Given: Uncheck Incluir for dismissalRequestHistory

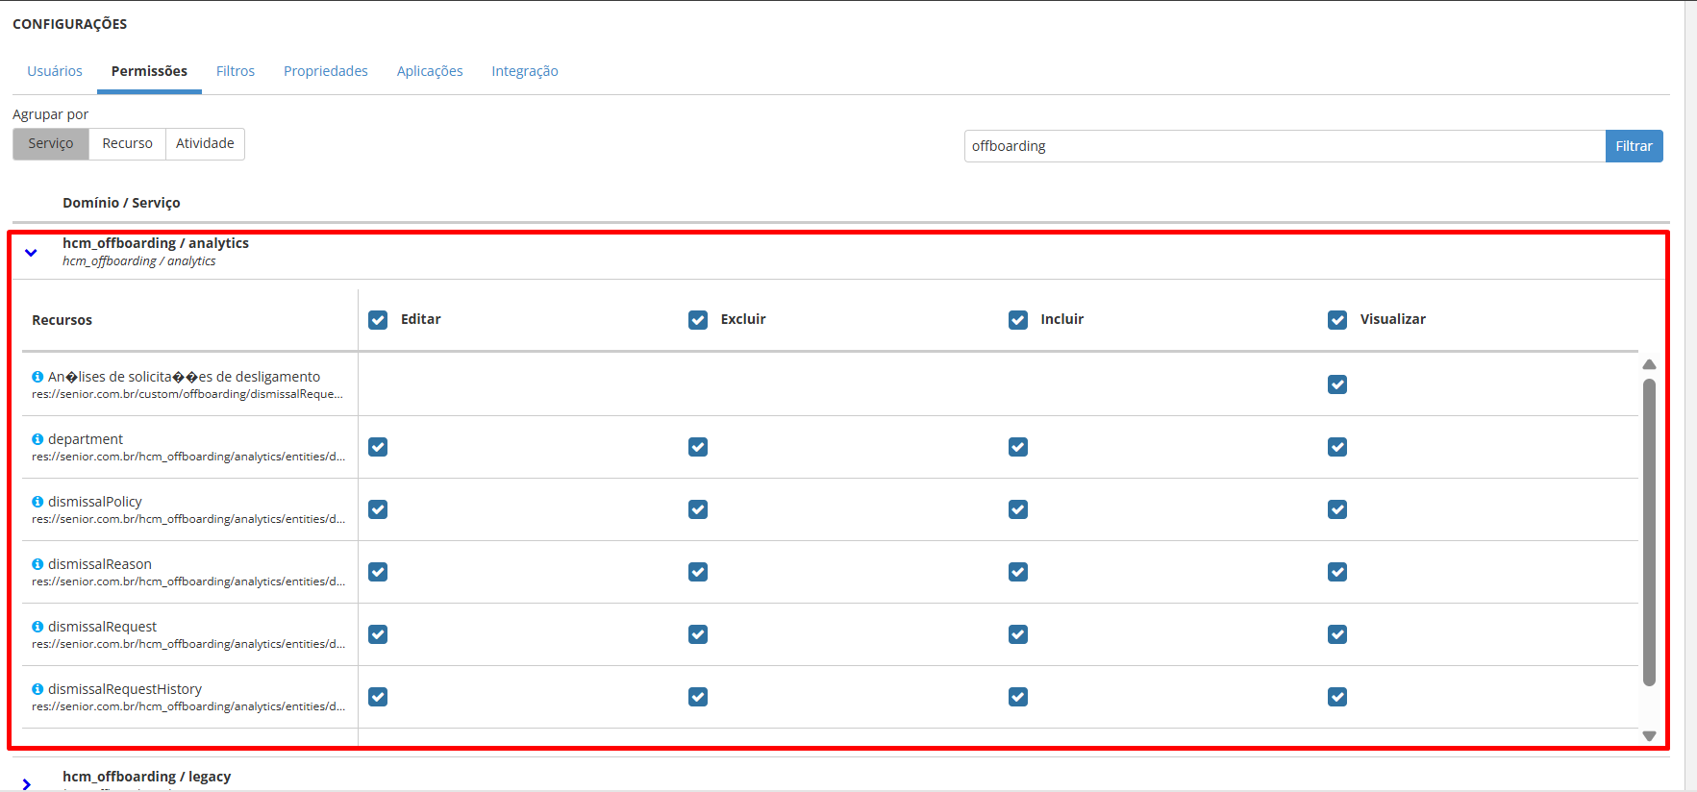Looking at the screenshot, I should point(1018,697).
